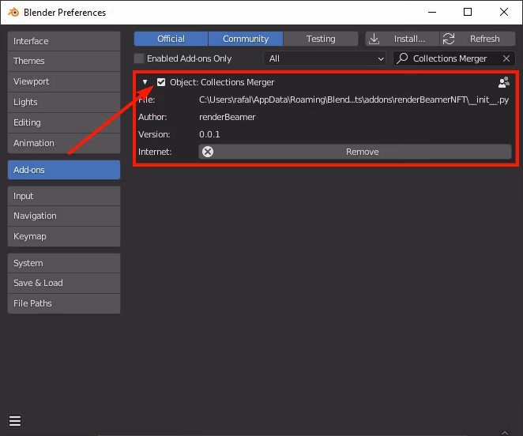Click the Install... button
Image resolution: width=523 pixels, height=436 pixels.
[402, 39]
